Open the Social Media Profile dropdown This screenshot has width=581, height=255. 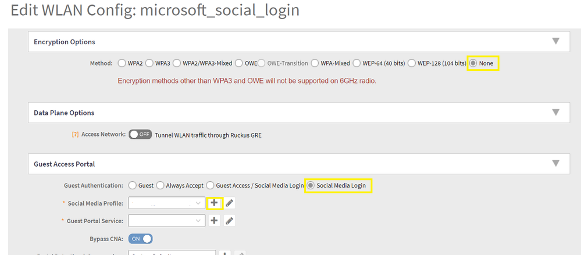(167, 203)
